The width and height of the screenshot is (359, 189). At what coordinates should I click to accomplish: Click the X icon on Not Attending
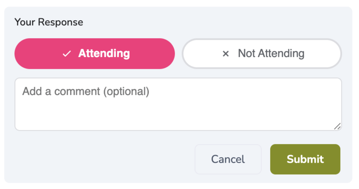(226, 54)
